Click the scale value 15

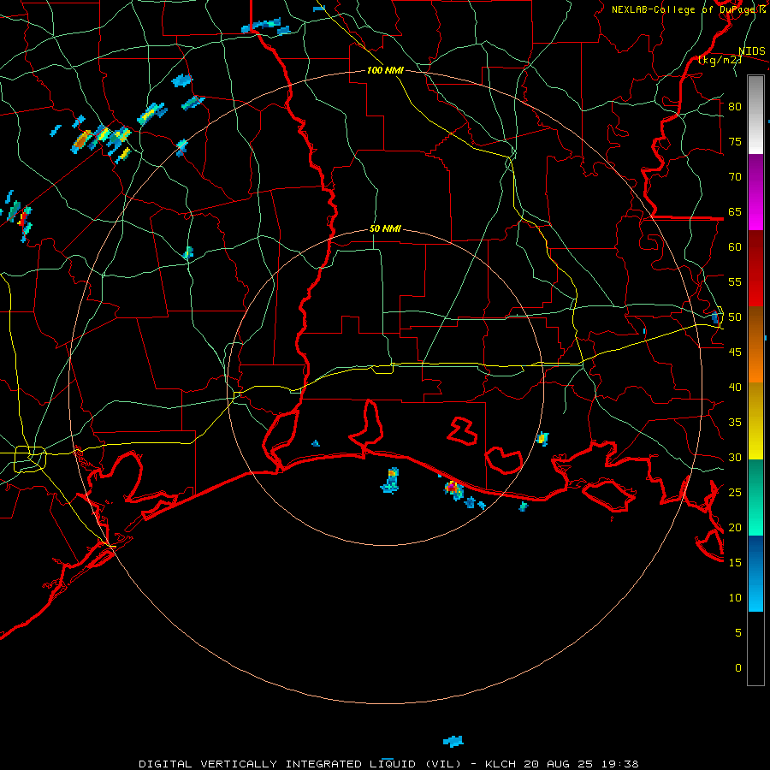click(x=735, y=563)
